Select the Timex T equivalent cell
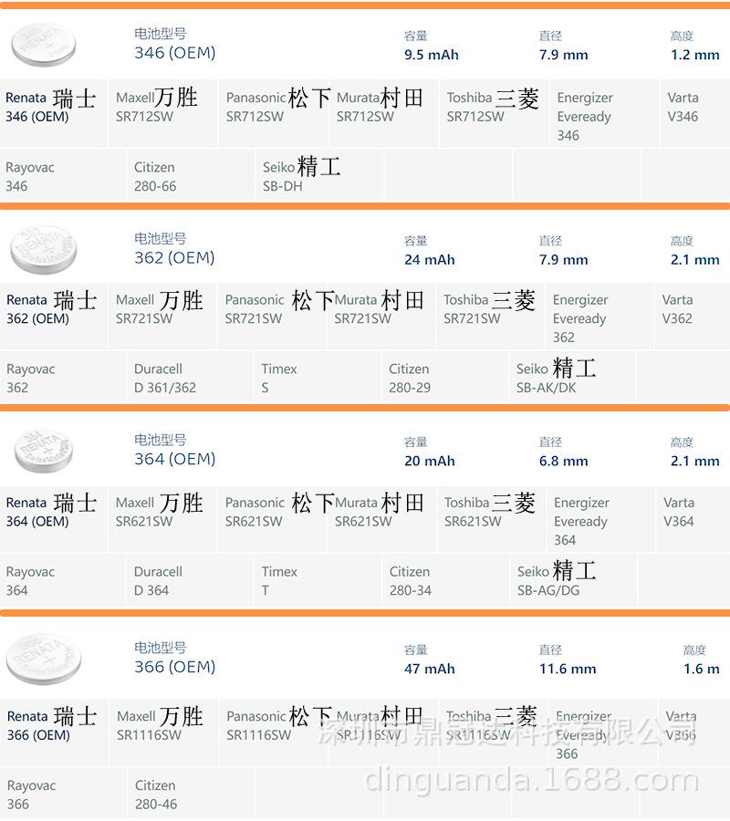Viewport: 730px width, 821px height. pos(318,580)
